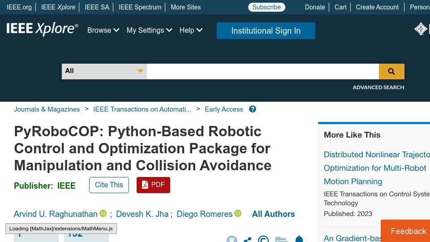Open Diego Romeres' ORCID icon

(x=238, y=213)
